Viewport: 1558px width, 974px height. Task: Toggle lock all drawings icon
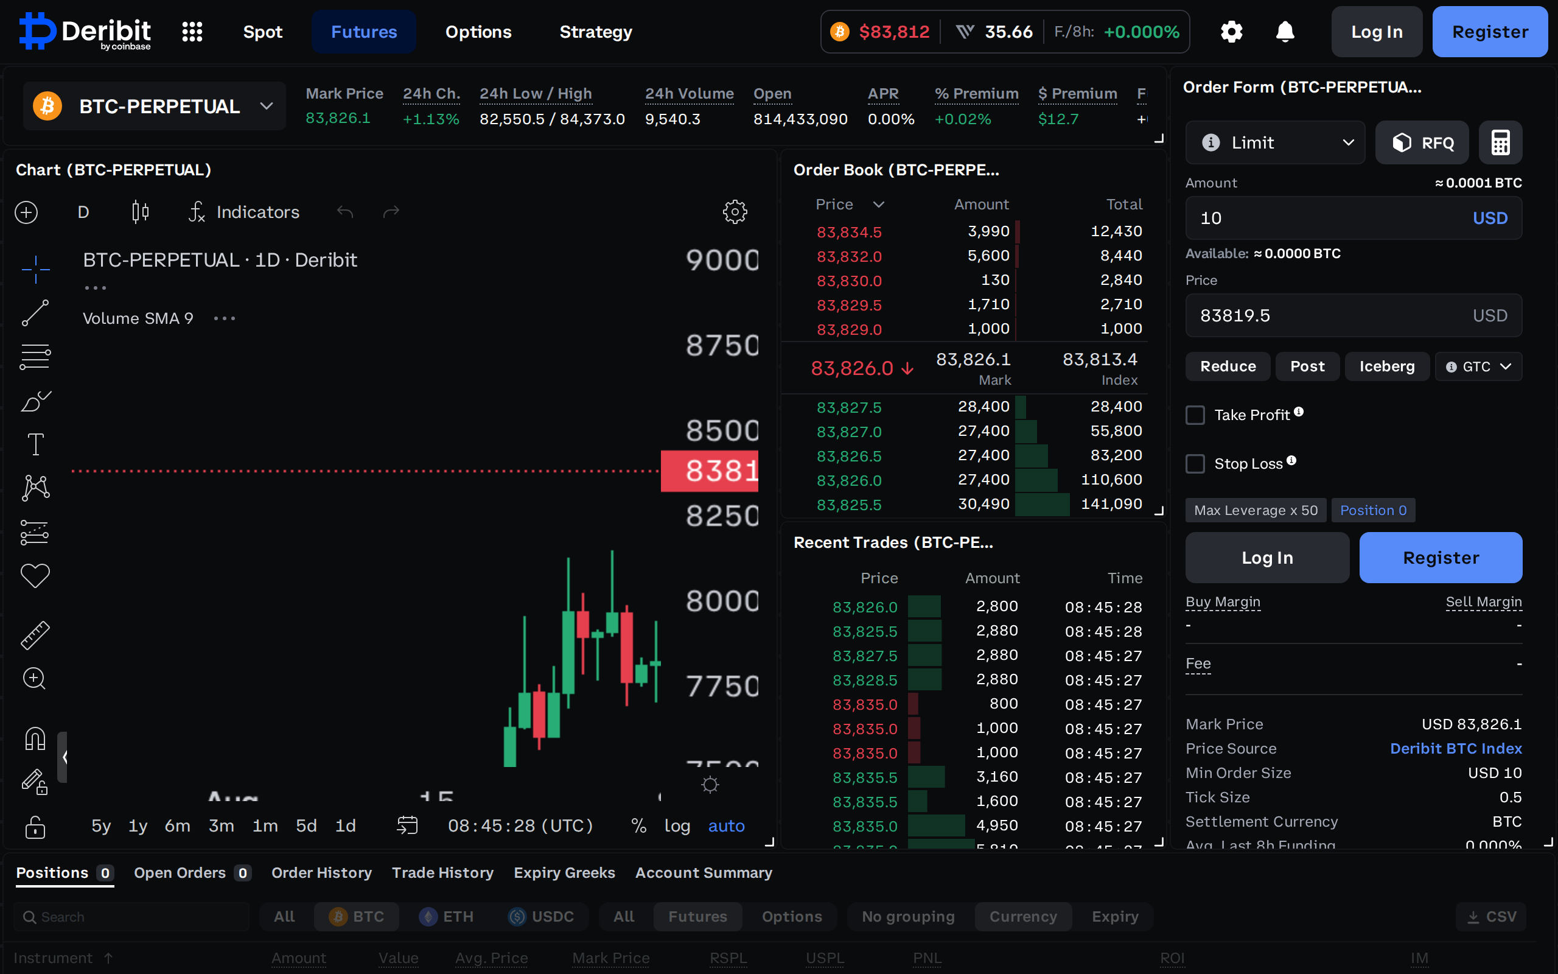[35, 827]
